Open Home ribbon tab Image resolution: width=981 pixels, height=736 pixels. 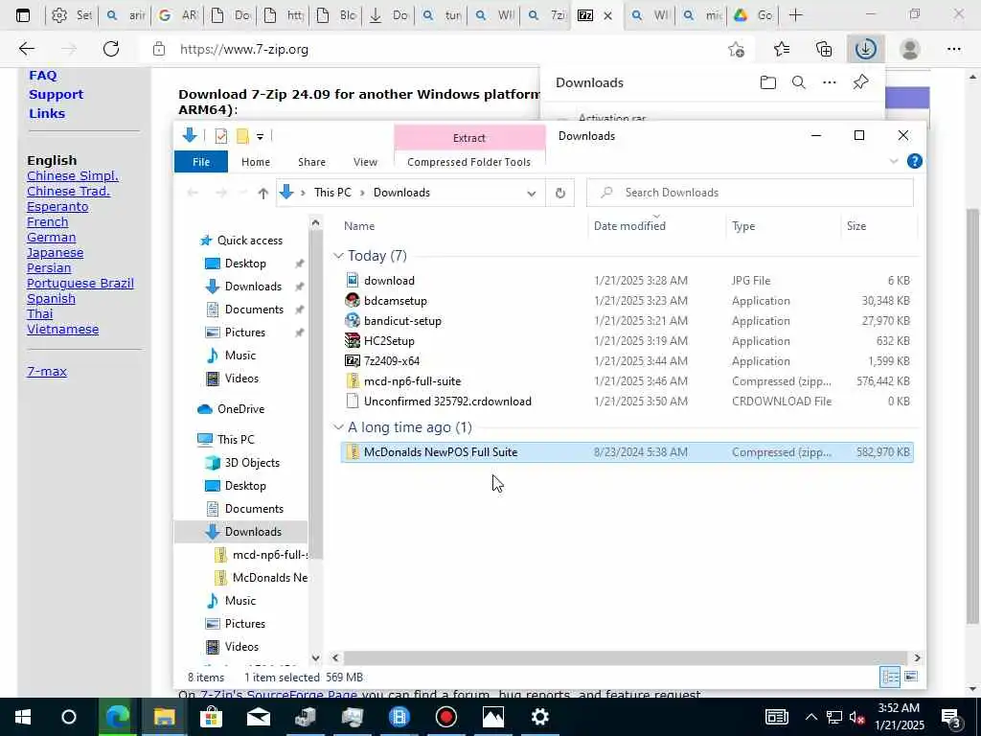tap(255, 161)
